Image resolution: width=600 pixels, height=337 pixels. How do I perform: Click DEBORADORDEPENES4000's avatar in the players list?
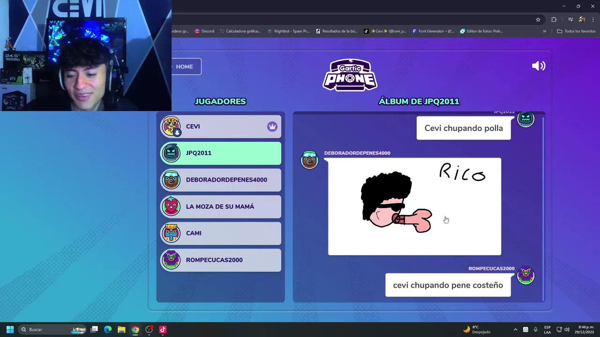(x=171, y=179)
